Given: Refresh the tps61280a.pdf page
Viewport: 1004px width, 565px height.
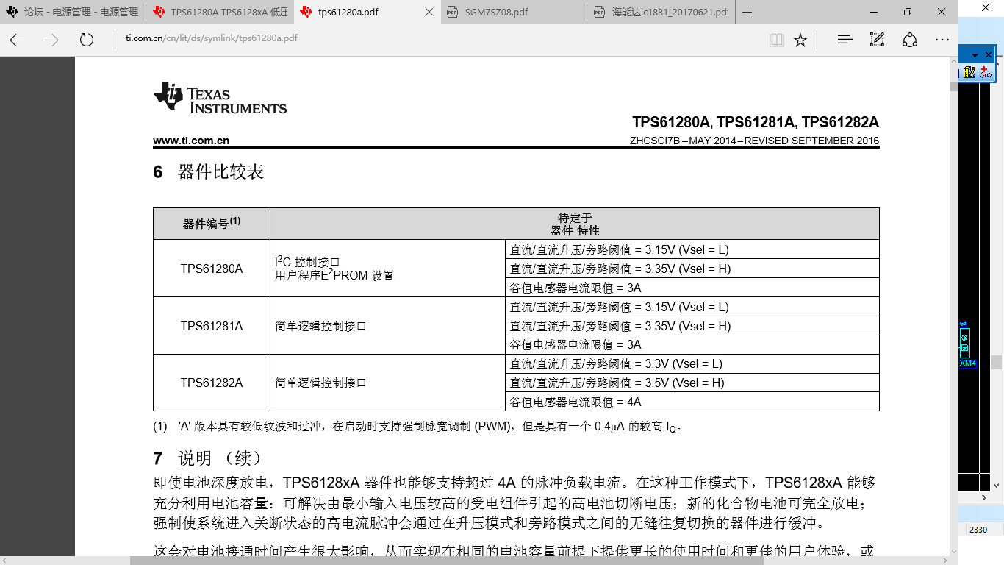Looking at the screenshot, I should pyautogui.click(x=87, y=40).
